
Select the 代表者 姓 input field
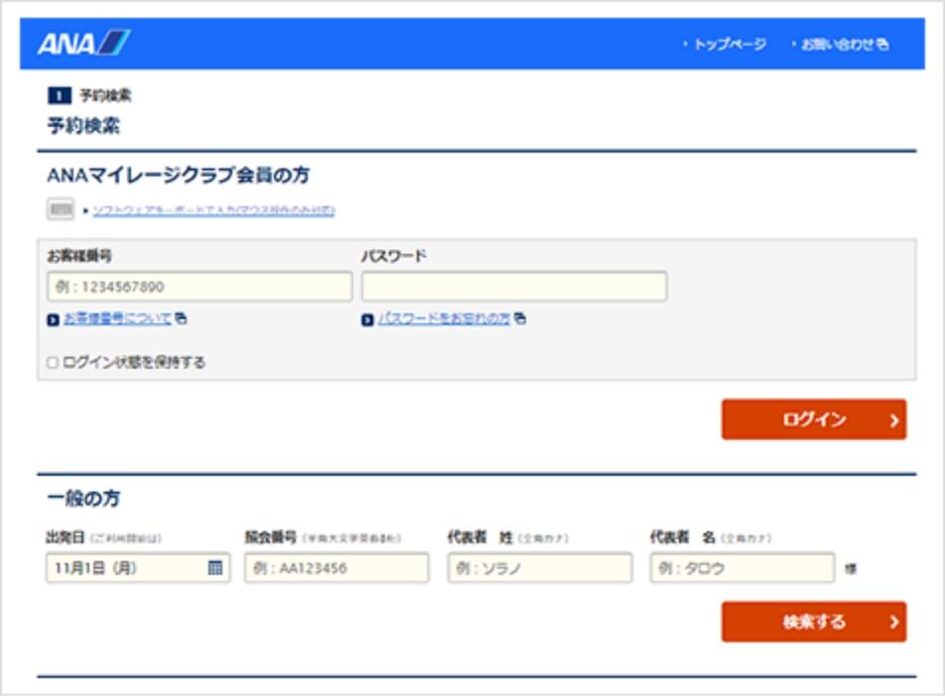click(539, 568)
